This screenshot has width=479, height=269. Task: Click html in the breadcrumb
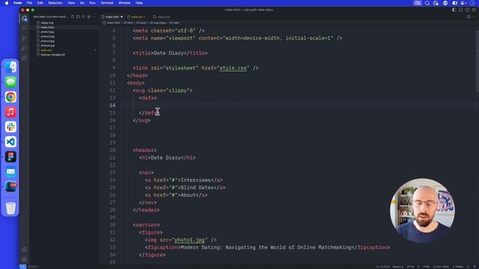coord(129,22)
